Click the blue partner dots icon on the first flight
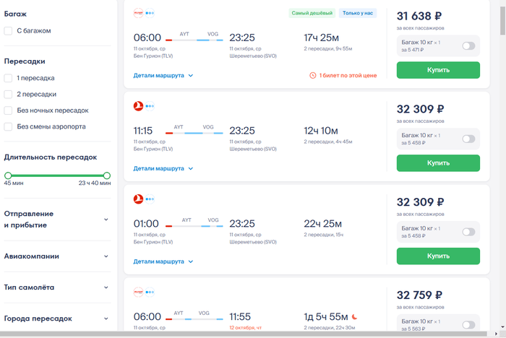Screen dimensions: 506x338 pyautogui.click(x=150, y=13)
